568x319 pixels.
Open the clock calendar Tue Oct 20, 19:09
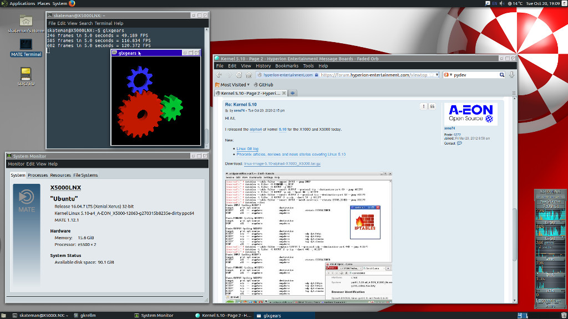[x=542, y=3]
